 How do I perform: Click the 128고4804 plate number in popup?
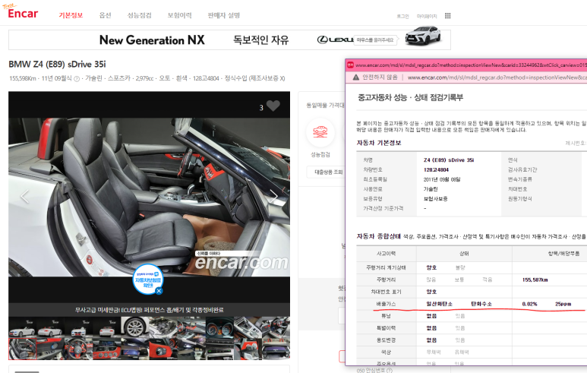[436, 169]
